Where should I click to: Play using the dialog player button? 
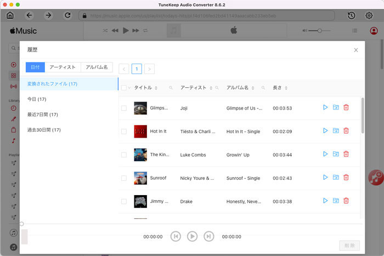point(192,236)
